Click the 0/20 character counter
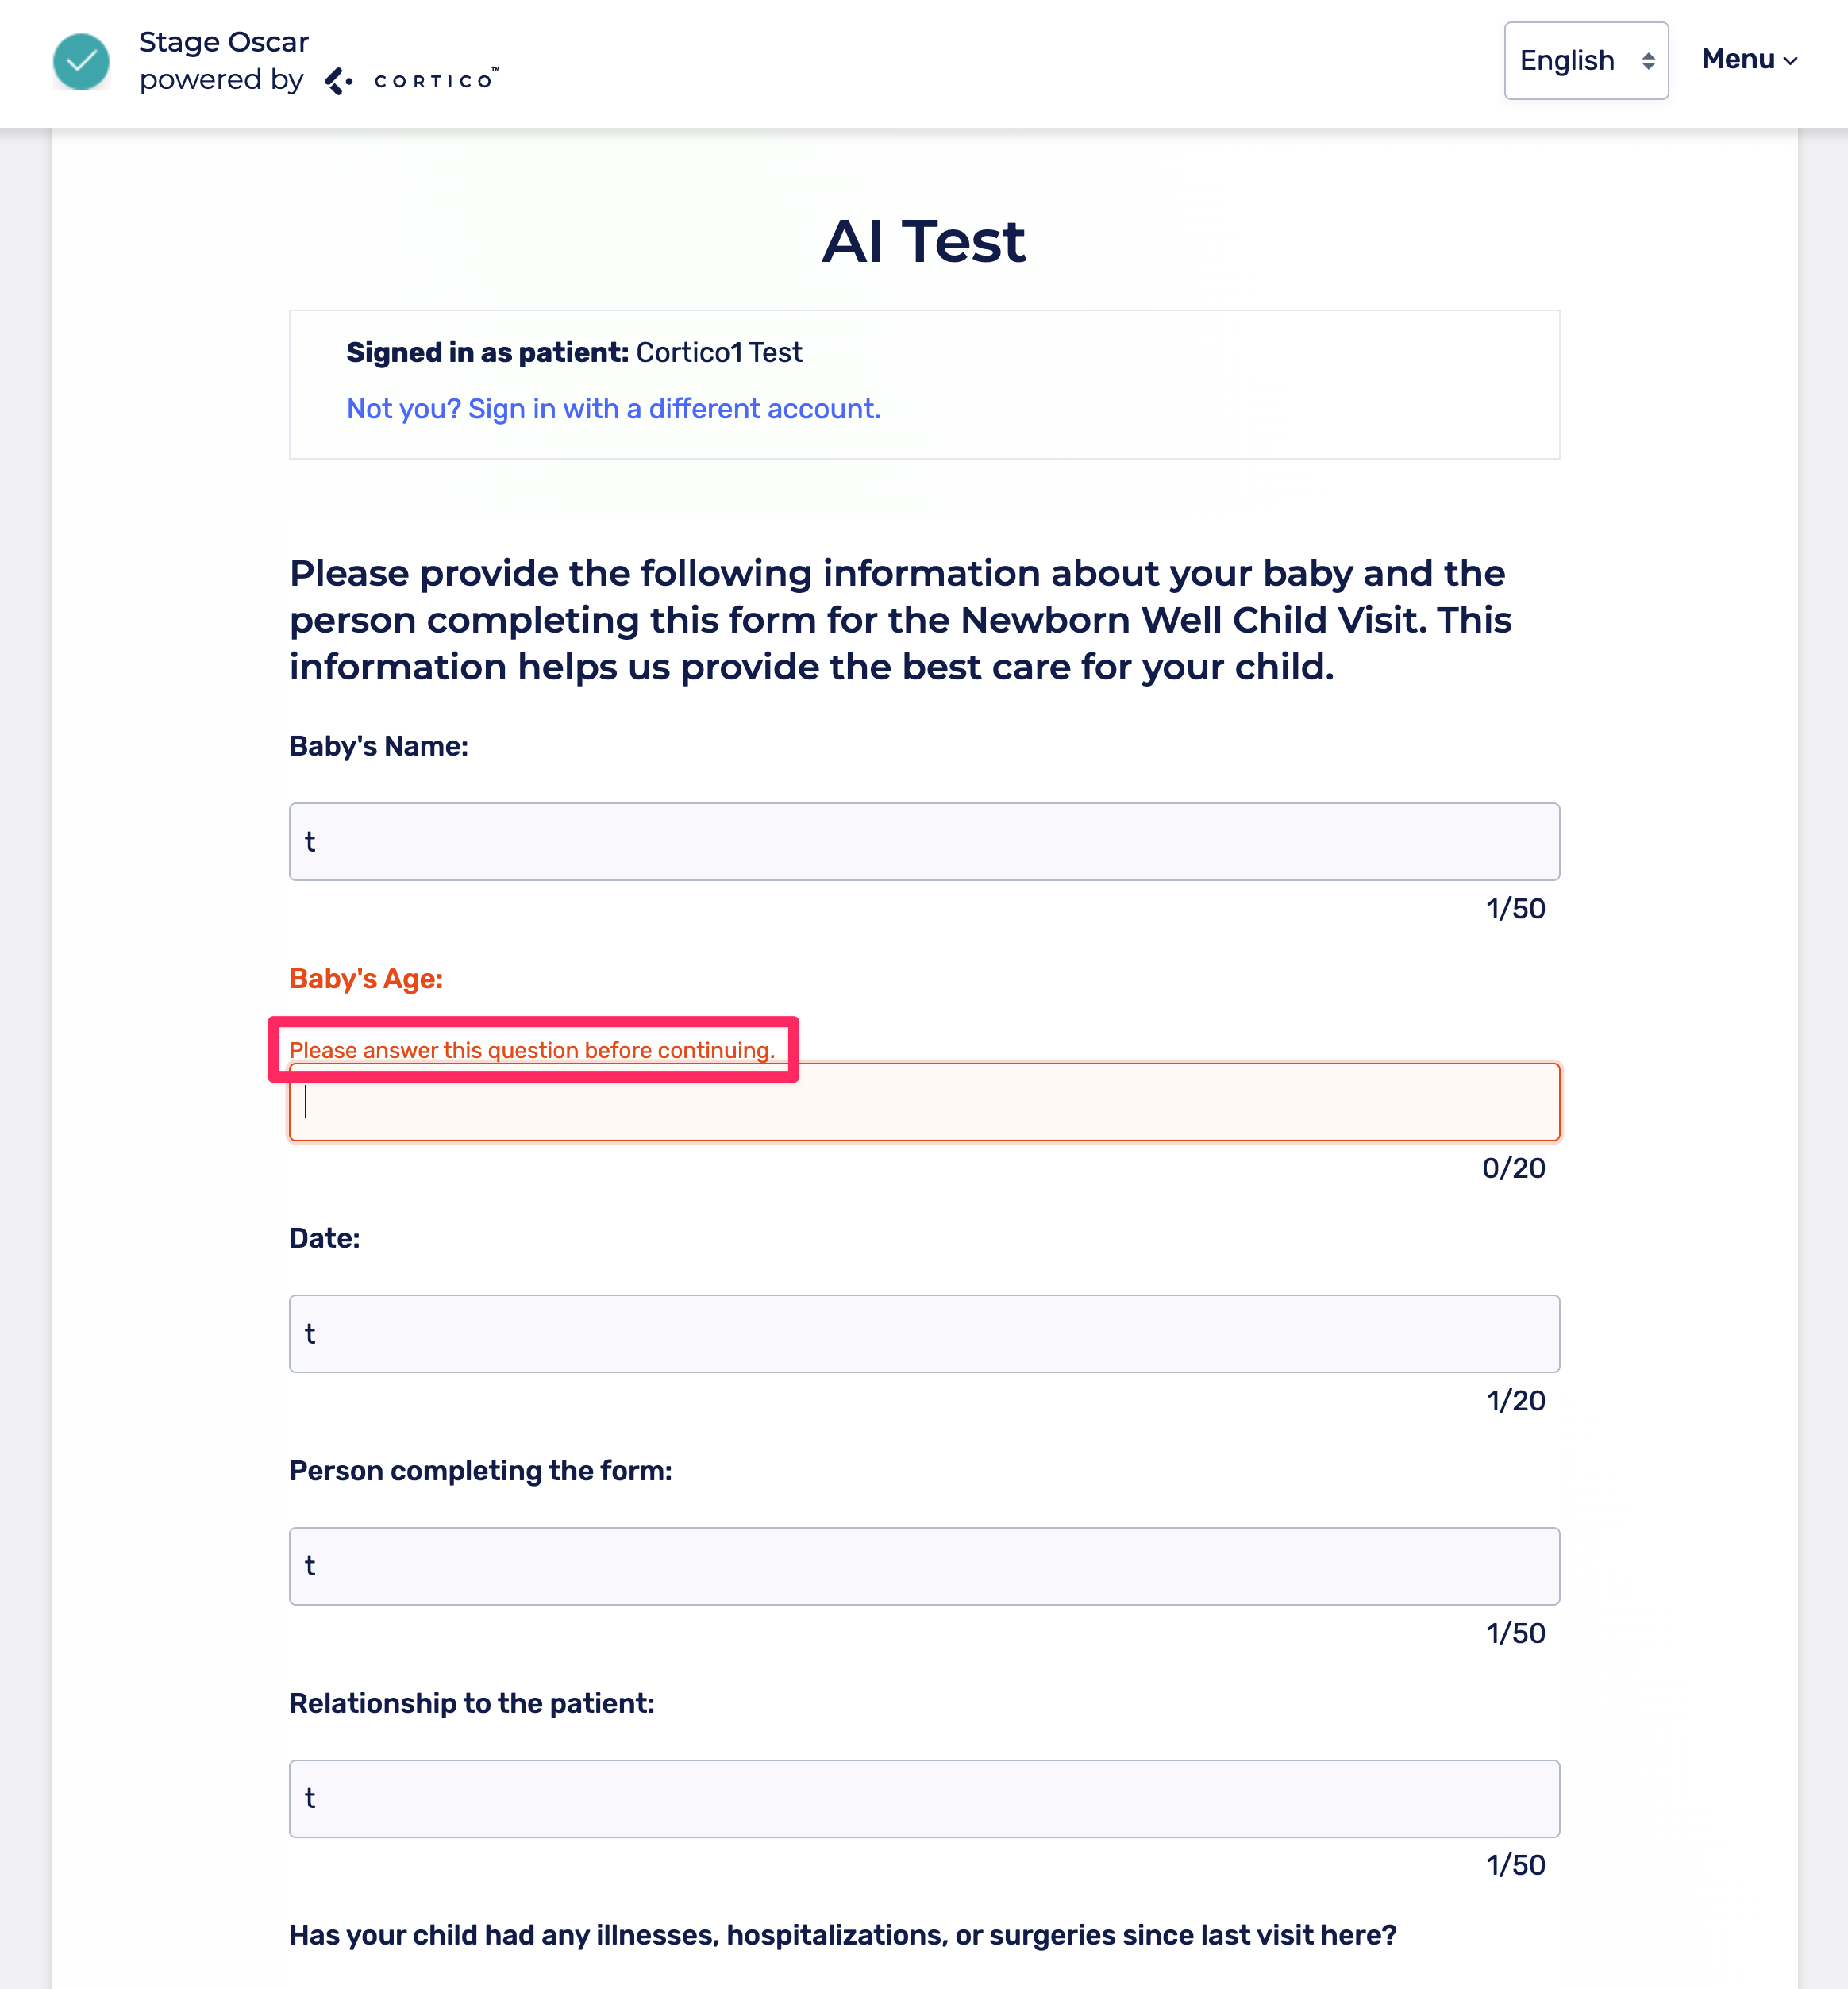 click(x=1512, y=1168)
